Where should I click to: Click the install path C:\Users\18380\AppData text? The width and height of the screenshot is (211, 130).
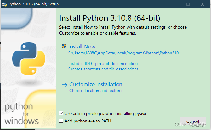tap(123, 53)
